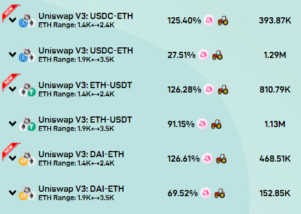This screenshot has width=301, height=214.
Task: Expand the new DAI-ETH 1.4K↔2.4K farm
Action: tap(12, 158)
